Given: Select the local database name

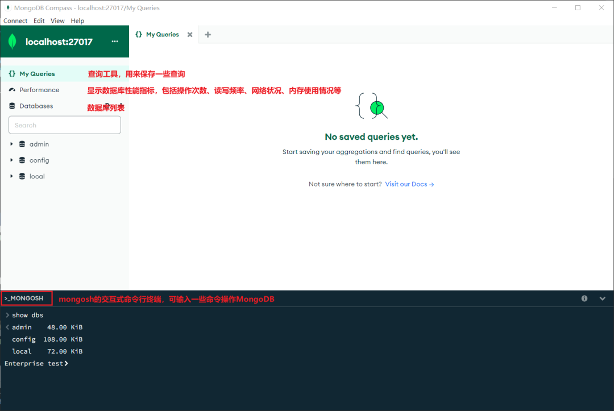Looking at the screenshot, I should click(37, 176).
